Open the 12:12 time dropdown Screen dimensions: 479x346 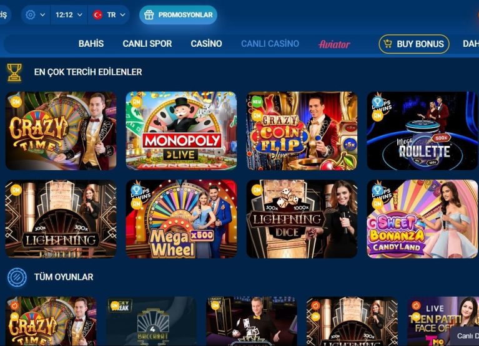point(69,14)
